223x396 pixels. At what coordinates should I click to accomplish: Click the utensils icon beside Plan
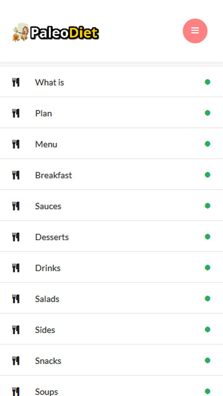(x=16, y=113)
